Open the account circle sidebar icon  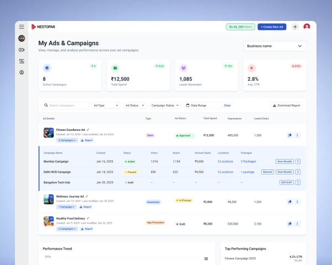(22, 72)
